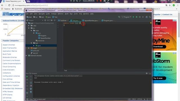The width and height of the screenshot is (180, 101).
Task: Open the Refactor menu
Action: click(x=60, y=14)
